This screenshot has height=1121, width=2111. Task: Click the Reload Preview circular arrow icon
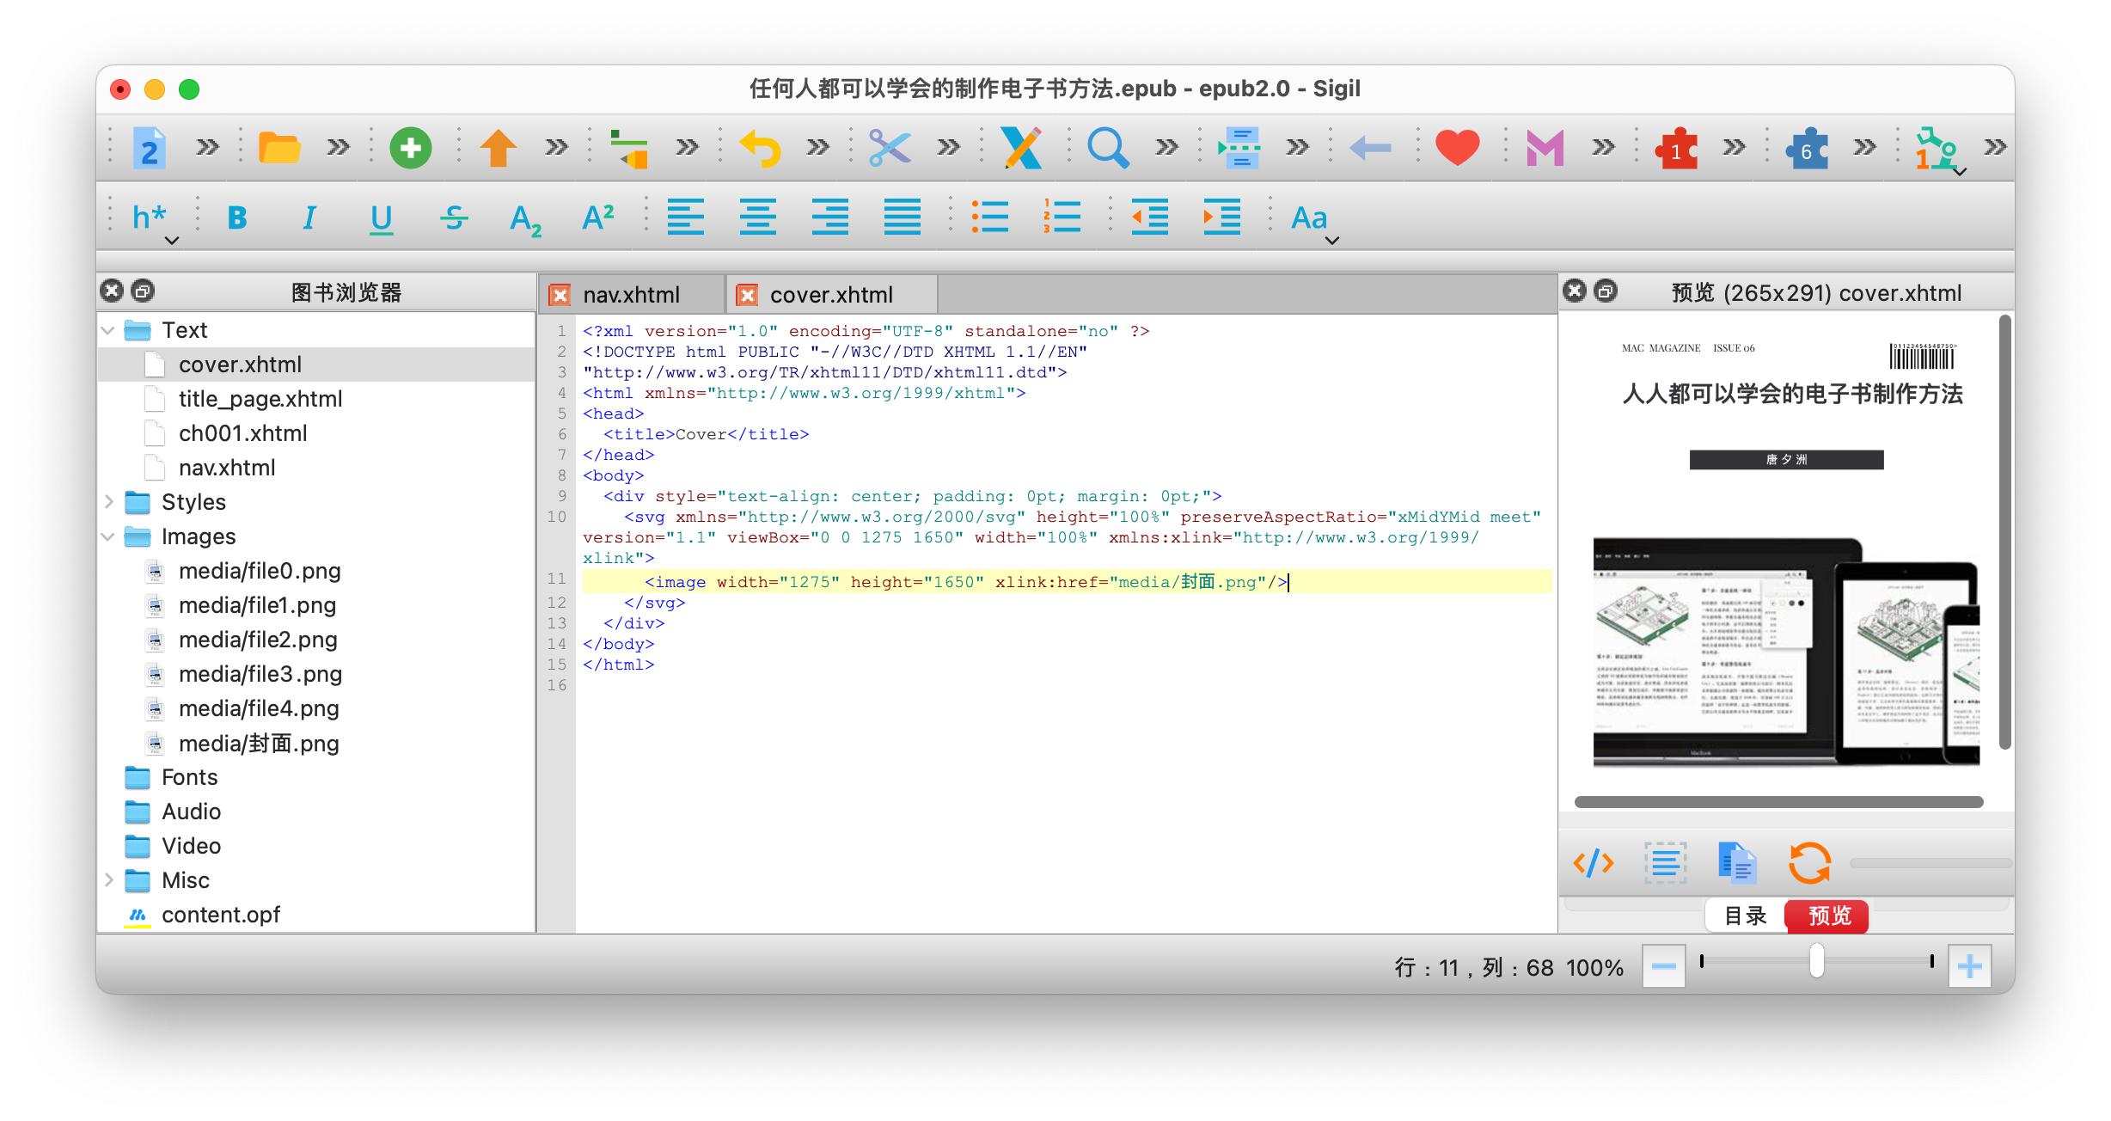coord(1808,862)
